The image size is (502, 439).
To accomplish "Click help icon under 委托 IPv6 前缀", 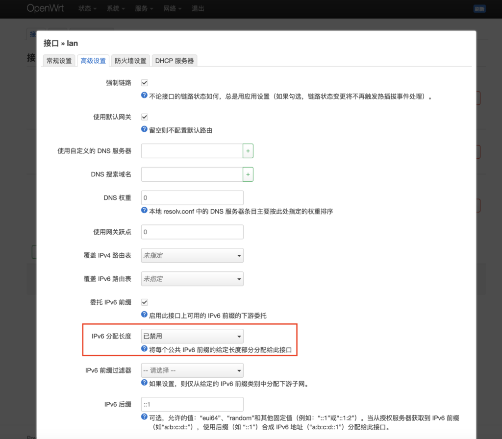I will coord(144,315).
